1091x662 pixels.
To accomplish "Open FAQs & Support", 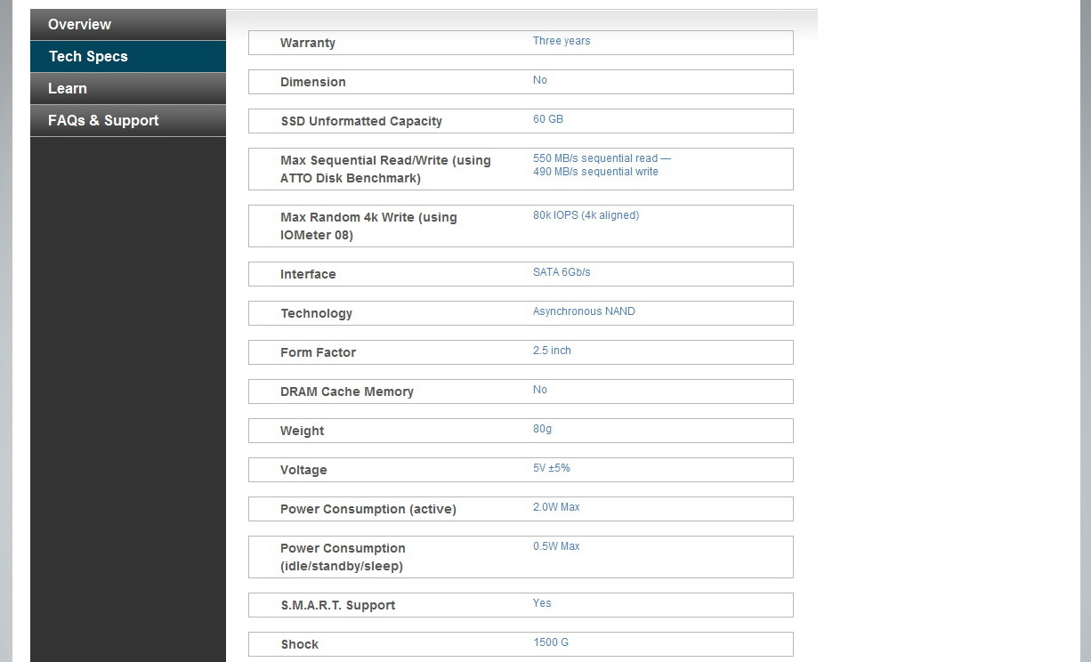I will (x=128, y=120).
